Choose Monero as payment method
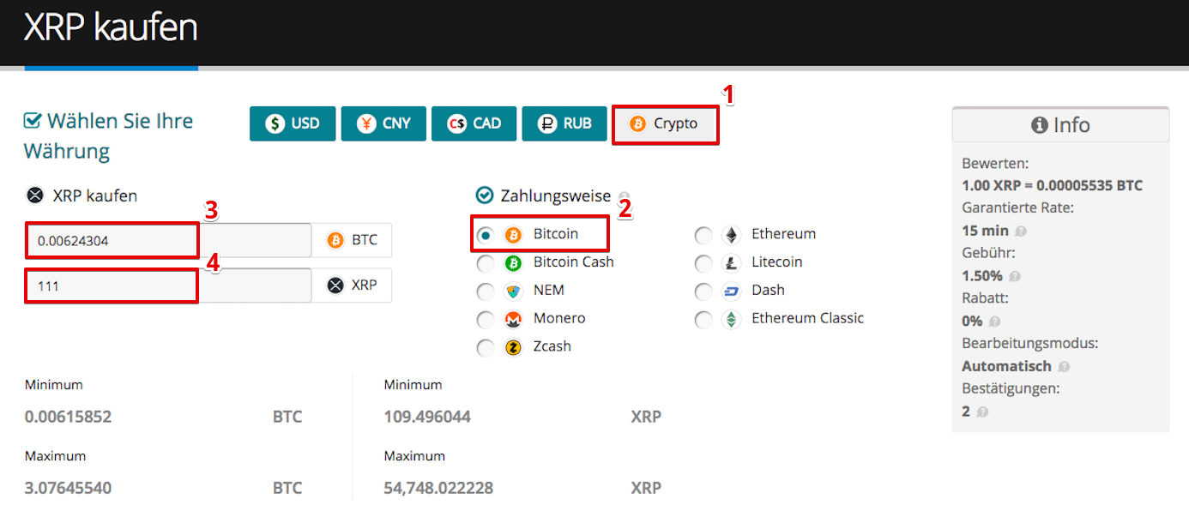The width and height of the screenshot is (1189, 511). point(486,320)
